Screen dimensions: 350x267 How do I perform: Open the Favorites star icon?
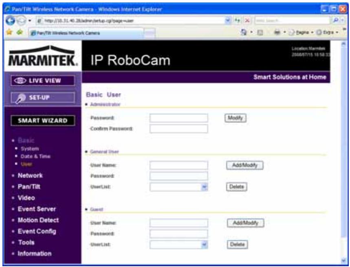click(9, 32)
